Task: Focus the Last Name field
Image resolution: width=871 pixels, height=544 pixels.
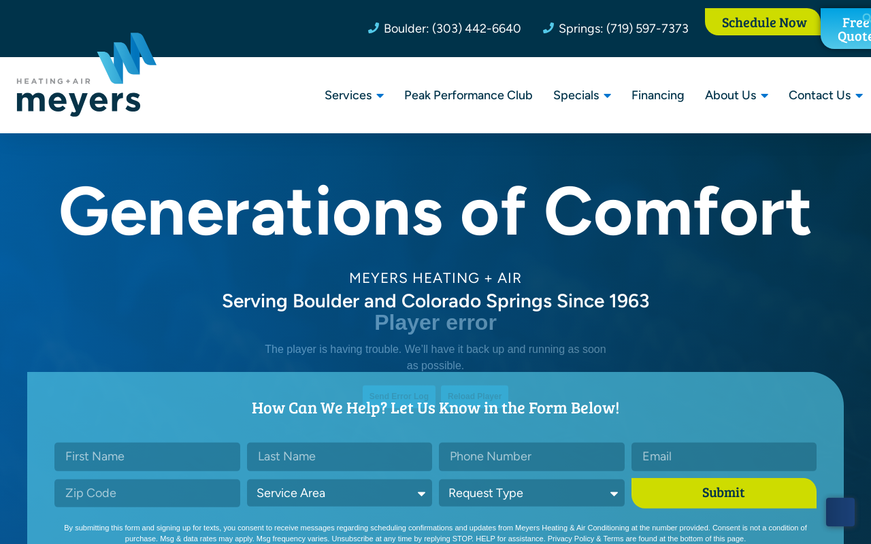Action: coord(340,456)
